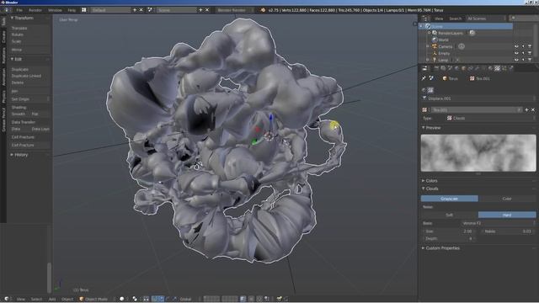Viewport: 539px width, 303px height.
Task: Open the Object properties tab icon
Action: [463, 68]
